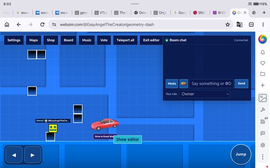Open the grid icon with 49 badge

pos(263,121)
